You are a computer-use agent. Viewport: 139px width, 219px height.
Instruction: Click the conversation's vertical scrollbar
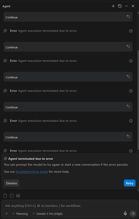138,100
